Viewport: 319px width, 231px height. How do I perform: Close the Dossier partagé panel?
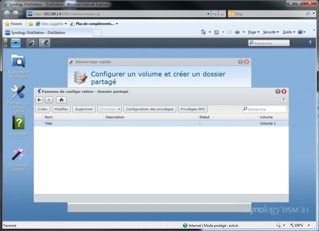click(284, 91)
